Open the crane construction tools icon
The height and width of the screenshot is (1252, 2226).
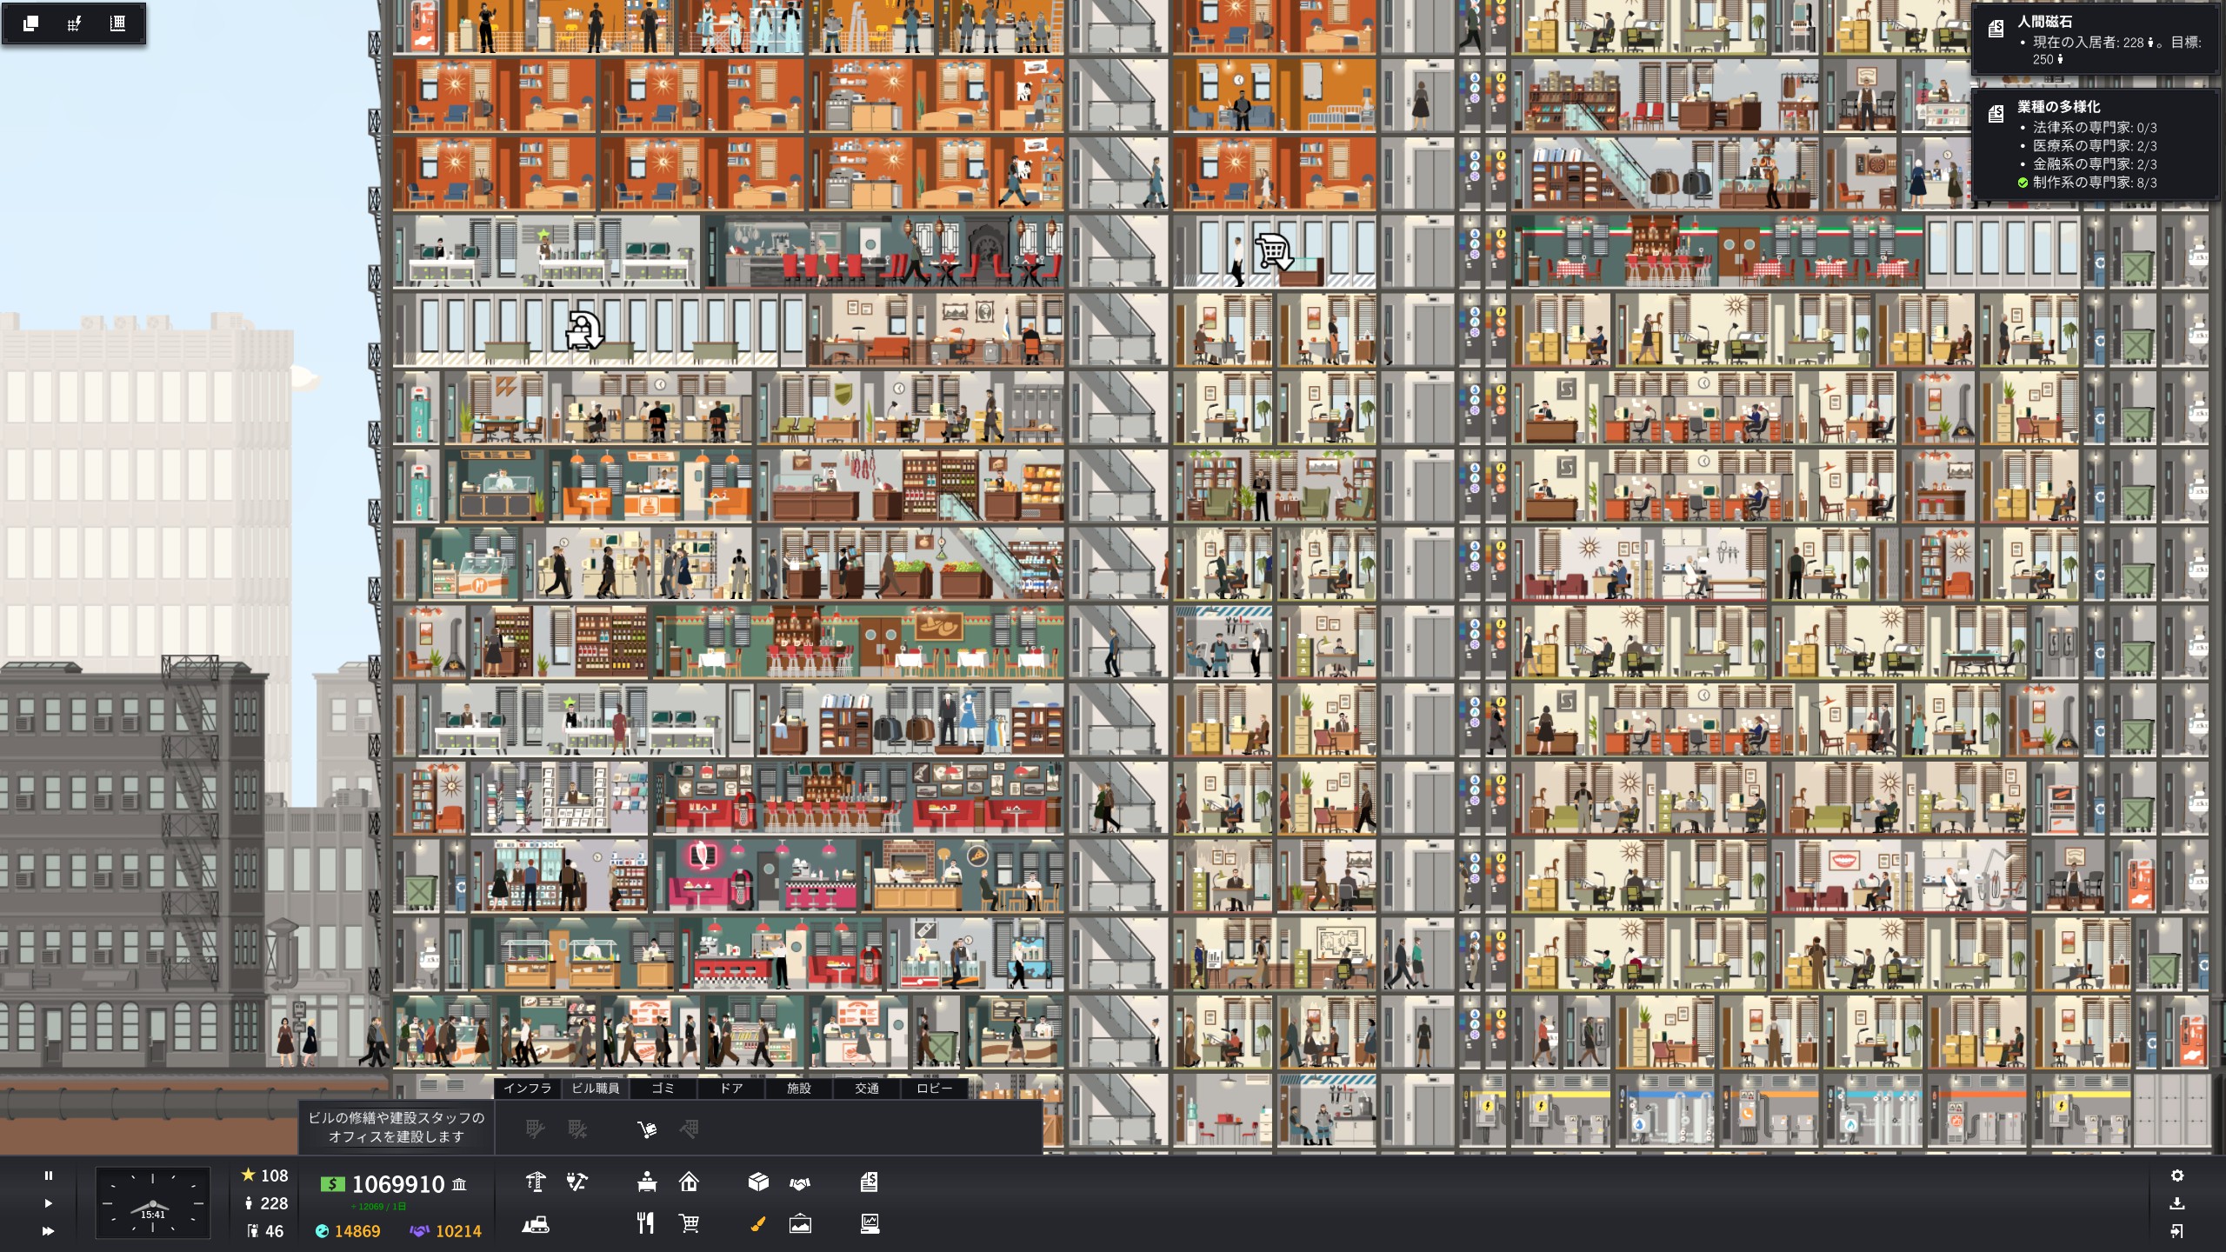click(536, 1182)
